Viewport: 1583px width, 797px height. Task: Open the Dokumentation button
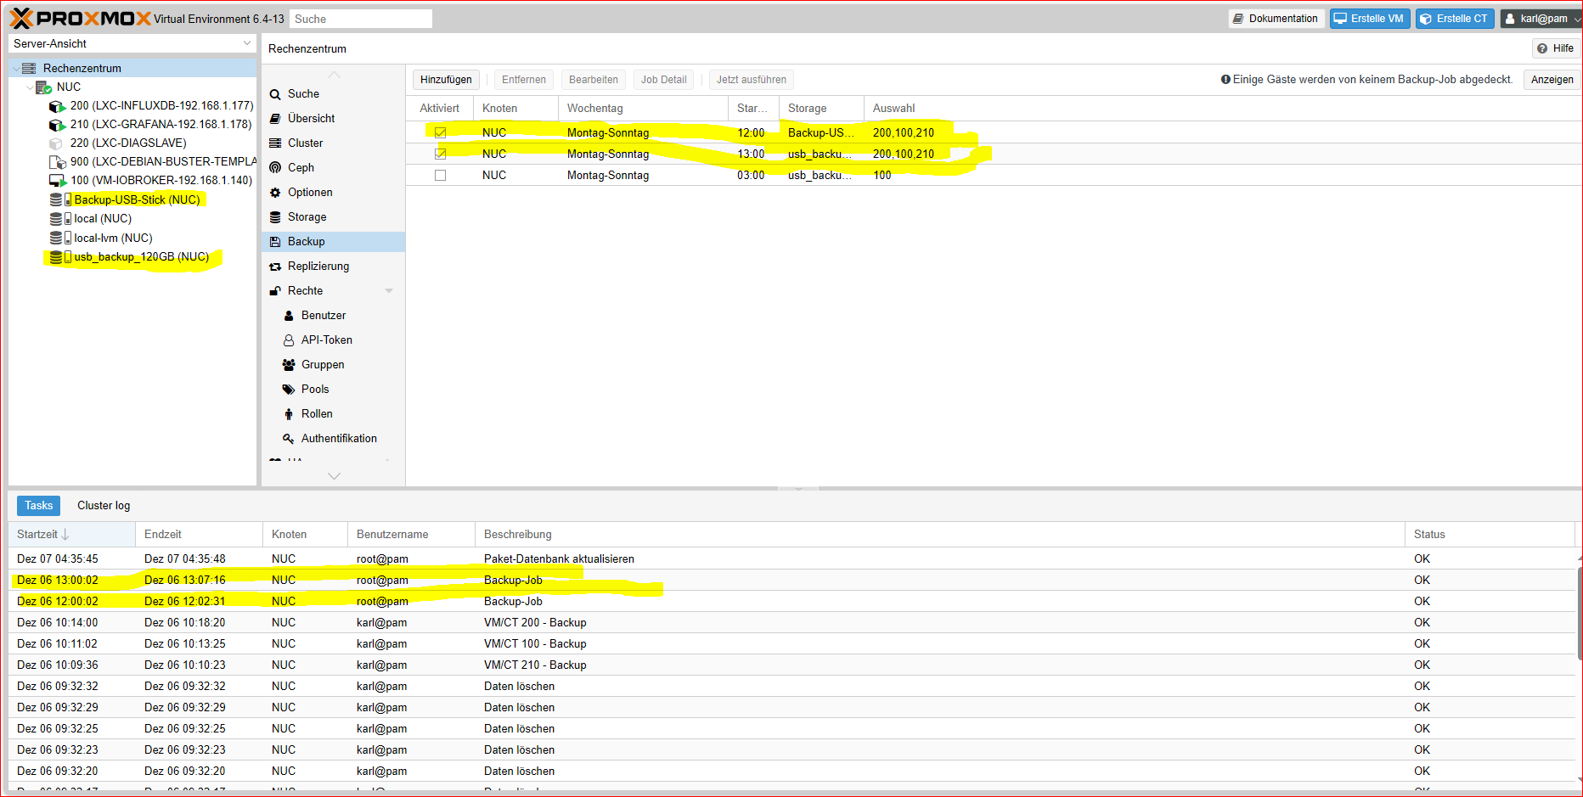pyautogui.click(x=1276, y=19)
